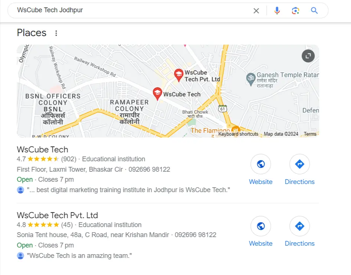Open map Terms link
The image size is (351, 275).
click(x=310, y=134)
